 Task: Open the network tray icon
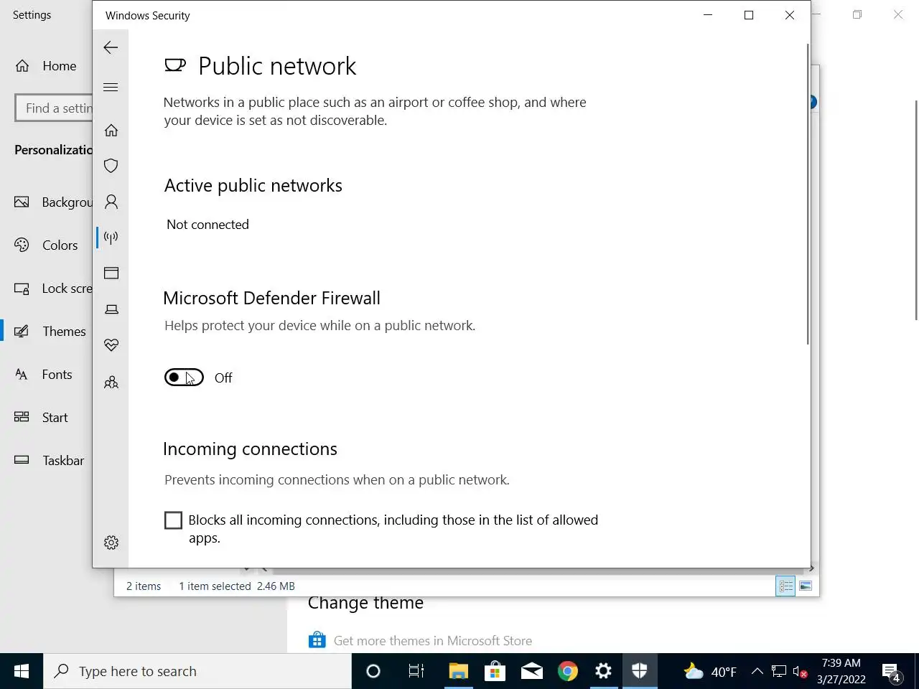click(x=779, y=672)
